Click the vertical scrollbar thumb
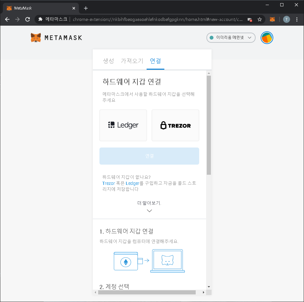 pos(209,125)
